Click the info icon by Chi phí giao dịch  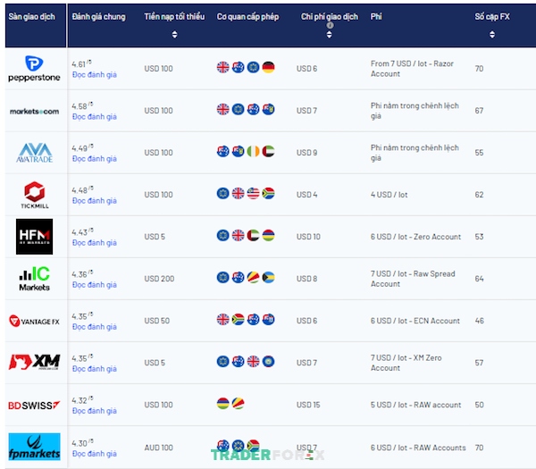(330, 25)
